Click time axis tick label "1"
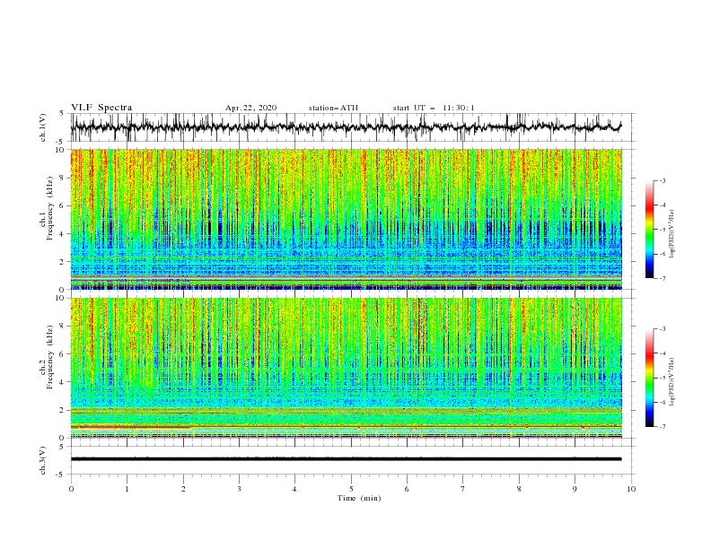 [x=127, y=489]
